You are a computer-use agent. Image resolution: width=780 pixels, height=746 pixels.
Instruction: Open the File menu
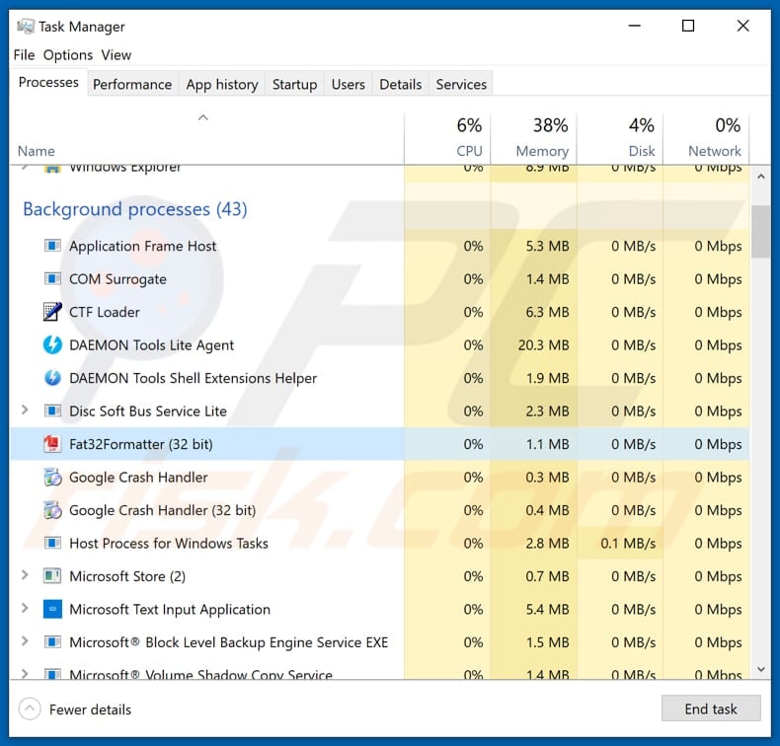24,54
